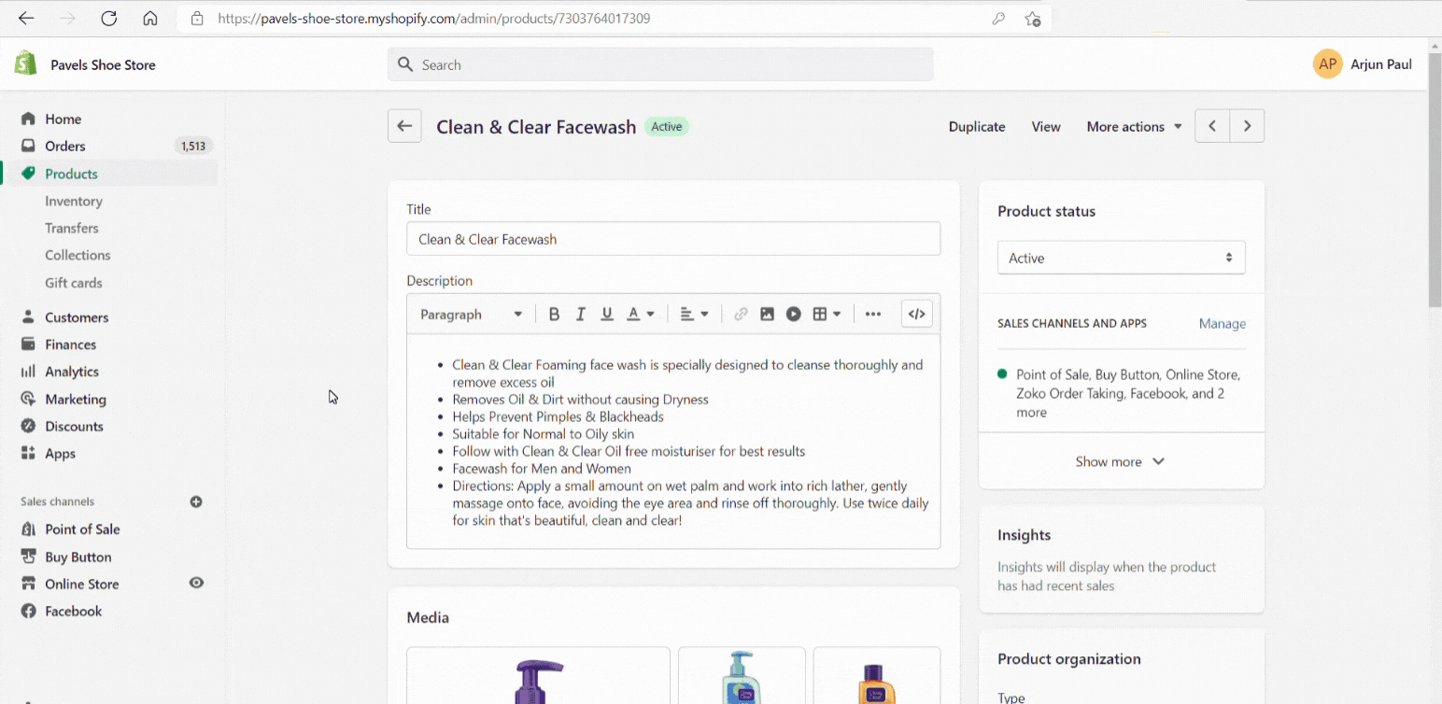Viewport: 1442px width, 704px height.
Task: Open Gift cards submenu item
Action: (74, 282)
